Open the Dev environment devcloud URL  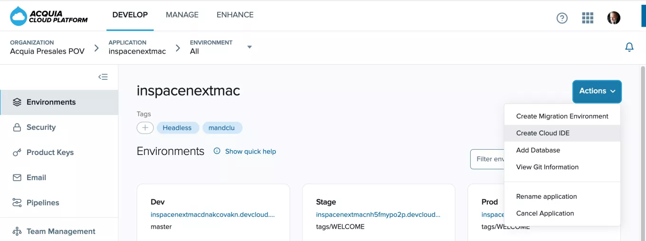coord(212,214)
